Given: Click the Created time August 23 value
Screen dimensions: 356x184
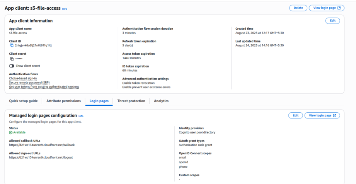Looking at the screenshot, I should point(259,33).
